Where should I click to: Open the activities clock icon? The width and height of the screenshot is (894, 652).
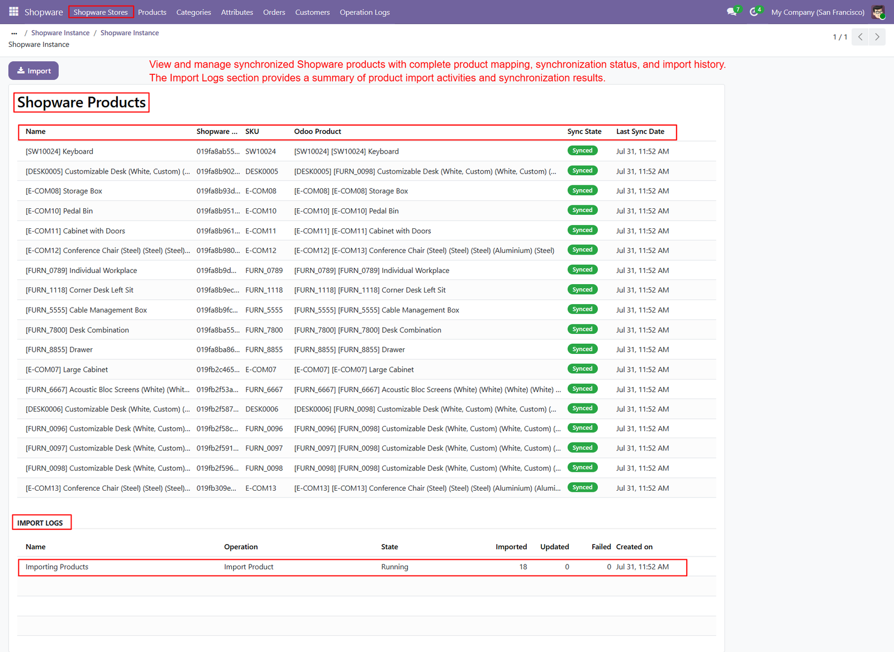(x=755, y=12)
